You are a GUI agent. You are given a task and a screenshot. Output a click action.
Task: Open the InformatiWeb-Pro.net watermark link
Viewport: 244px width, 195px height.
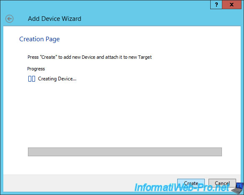click(x=181, y=187)
